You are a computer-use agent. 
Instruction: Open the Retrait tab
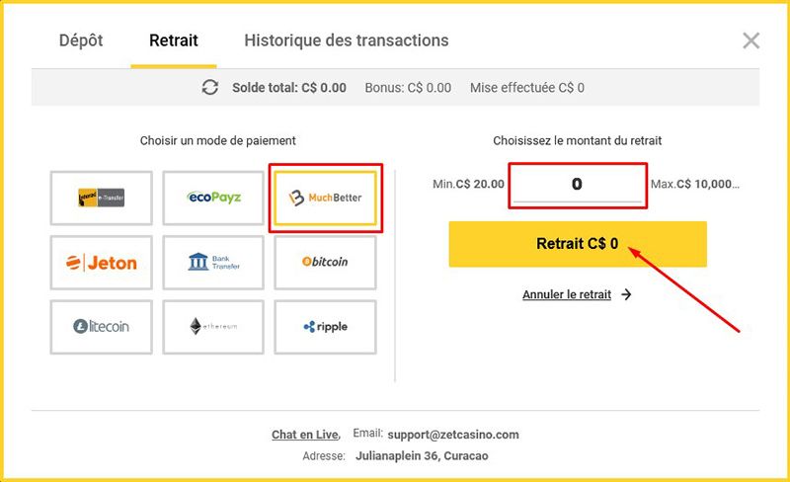pyautogui.click(x=174, y=40)
